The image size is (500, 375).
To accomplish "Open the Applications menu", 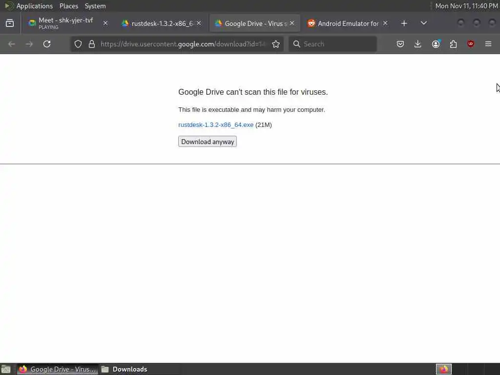I will pos(35,6).
